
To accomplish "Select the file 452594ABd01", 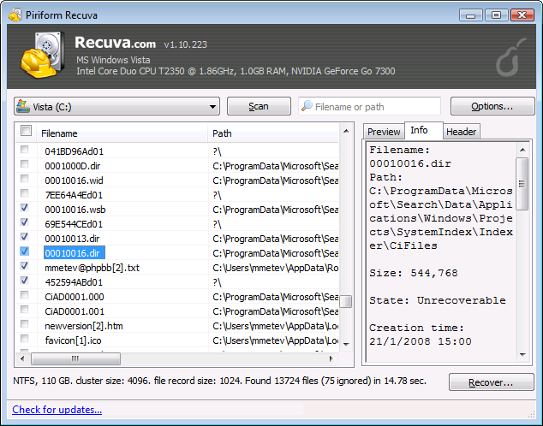I will pyautogui.click(x=74, y=282).
